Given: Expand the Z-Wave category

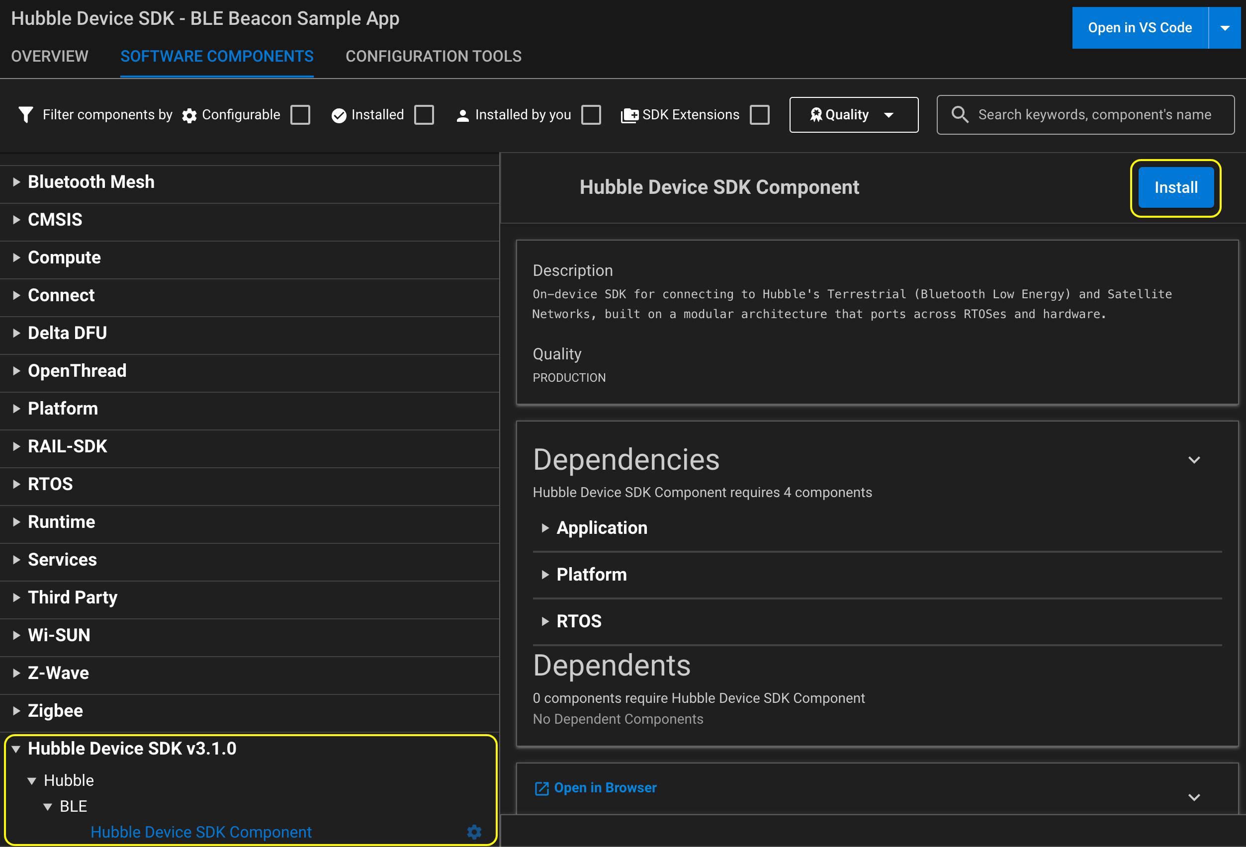Looking at the screenshot, I should coord(16,673).
